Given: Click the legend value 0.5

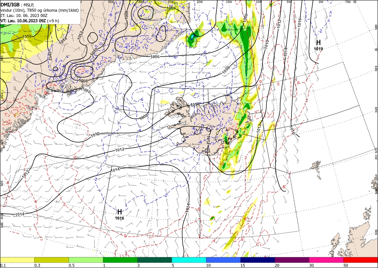Looking at the screenshot, I should (x=71, y=265).
